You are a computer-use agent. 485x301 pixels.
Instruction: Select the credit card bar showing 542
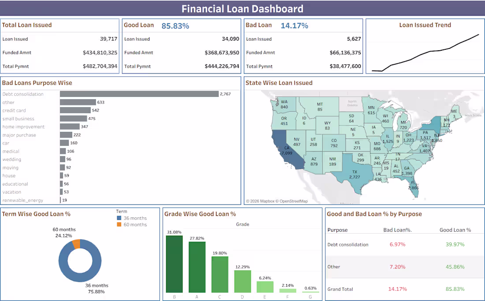(x=75, y=110)
